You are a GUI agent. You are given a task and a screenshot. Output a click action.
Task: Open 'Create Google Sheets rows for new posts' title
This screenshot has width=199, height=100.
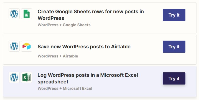click(x=91, y=15)
